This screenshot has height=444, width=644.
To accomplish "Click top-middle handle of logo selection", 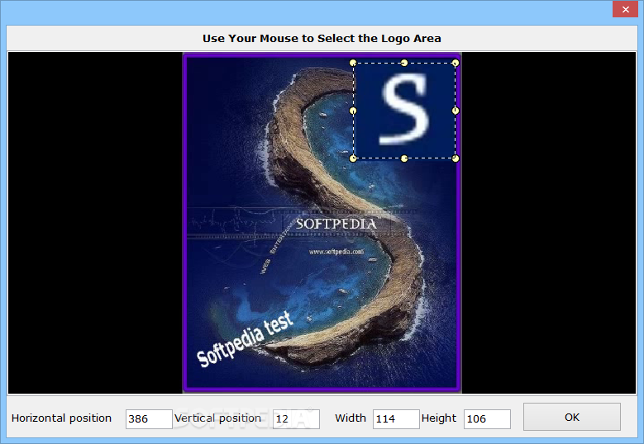I will [404, 63].
